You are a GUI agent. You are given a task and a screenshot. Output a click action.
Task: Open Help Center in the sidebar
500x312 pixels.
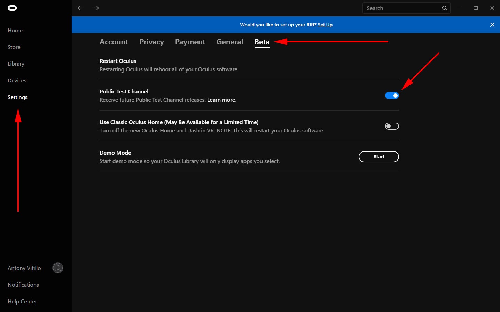tap(22, 302)
